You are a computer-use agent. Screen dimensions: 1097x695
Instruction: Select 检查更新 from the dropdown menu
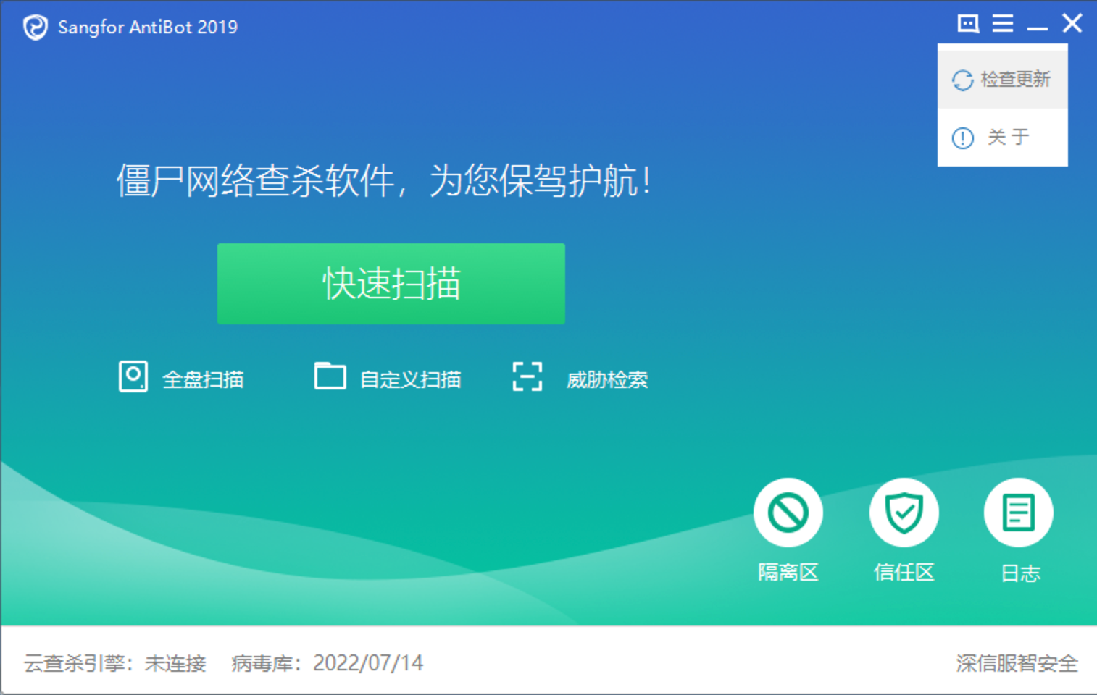click(x=1003, y=79)
